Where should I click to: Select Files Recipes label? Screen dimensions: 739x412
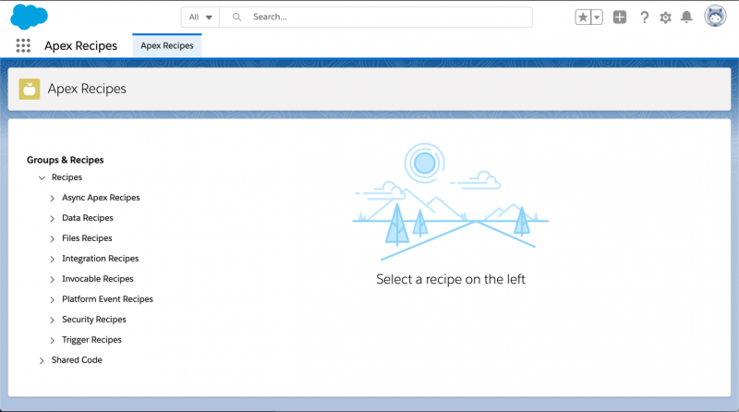pos(87,238)
